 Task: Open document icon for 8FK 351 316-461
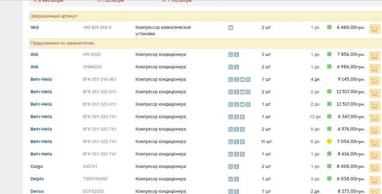248,79
